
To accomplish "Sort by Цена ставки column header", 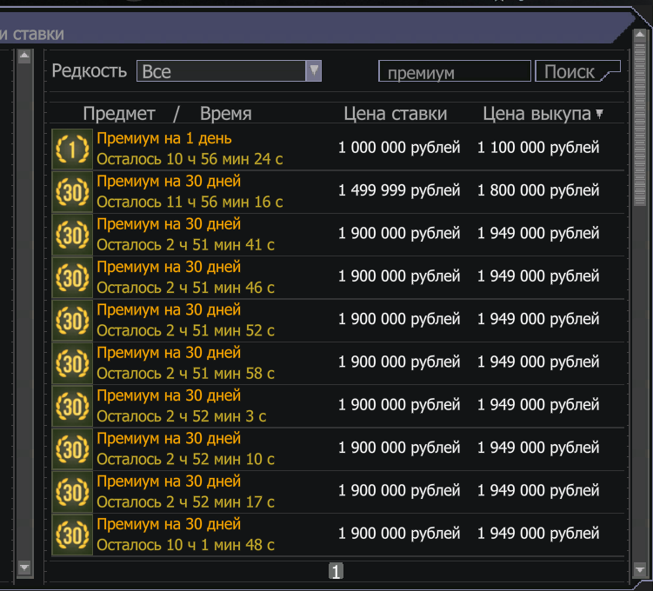I will [x=396, y=114].
